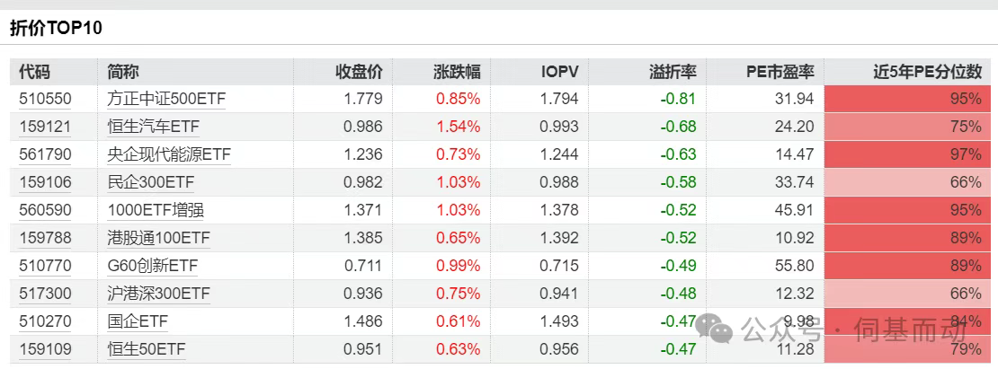Click the 近5年PE分位数 column header
The height and width of the screenshot is (369, 998).
point(928,72)
